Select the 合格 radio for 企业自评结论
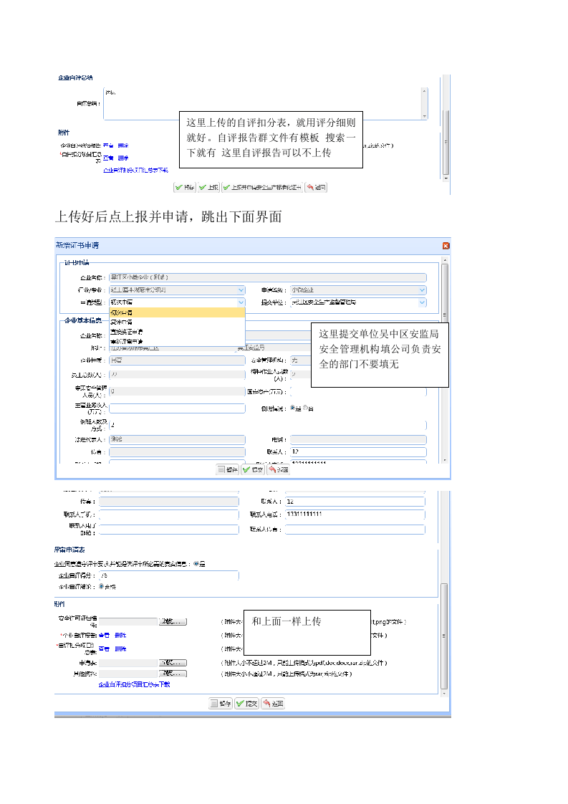The image size is (568, 804). click(101, 587)
